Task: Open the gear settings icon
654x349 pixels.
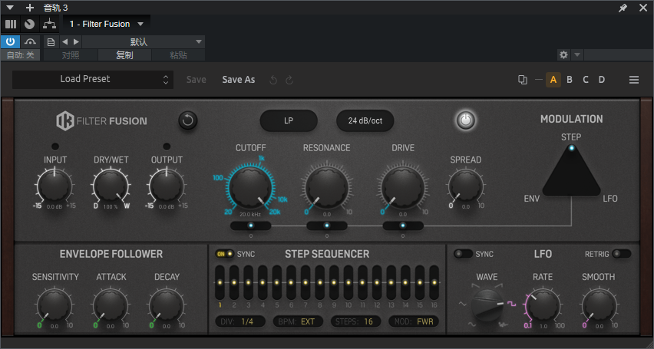Action: pyautogui.click(x=563, y=55)
